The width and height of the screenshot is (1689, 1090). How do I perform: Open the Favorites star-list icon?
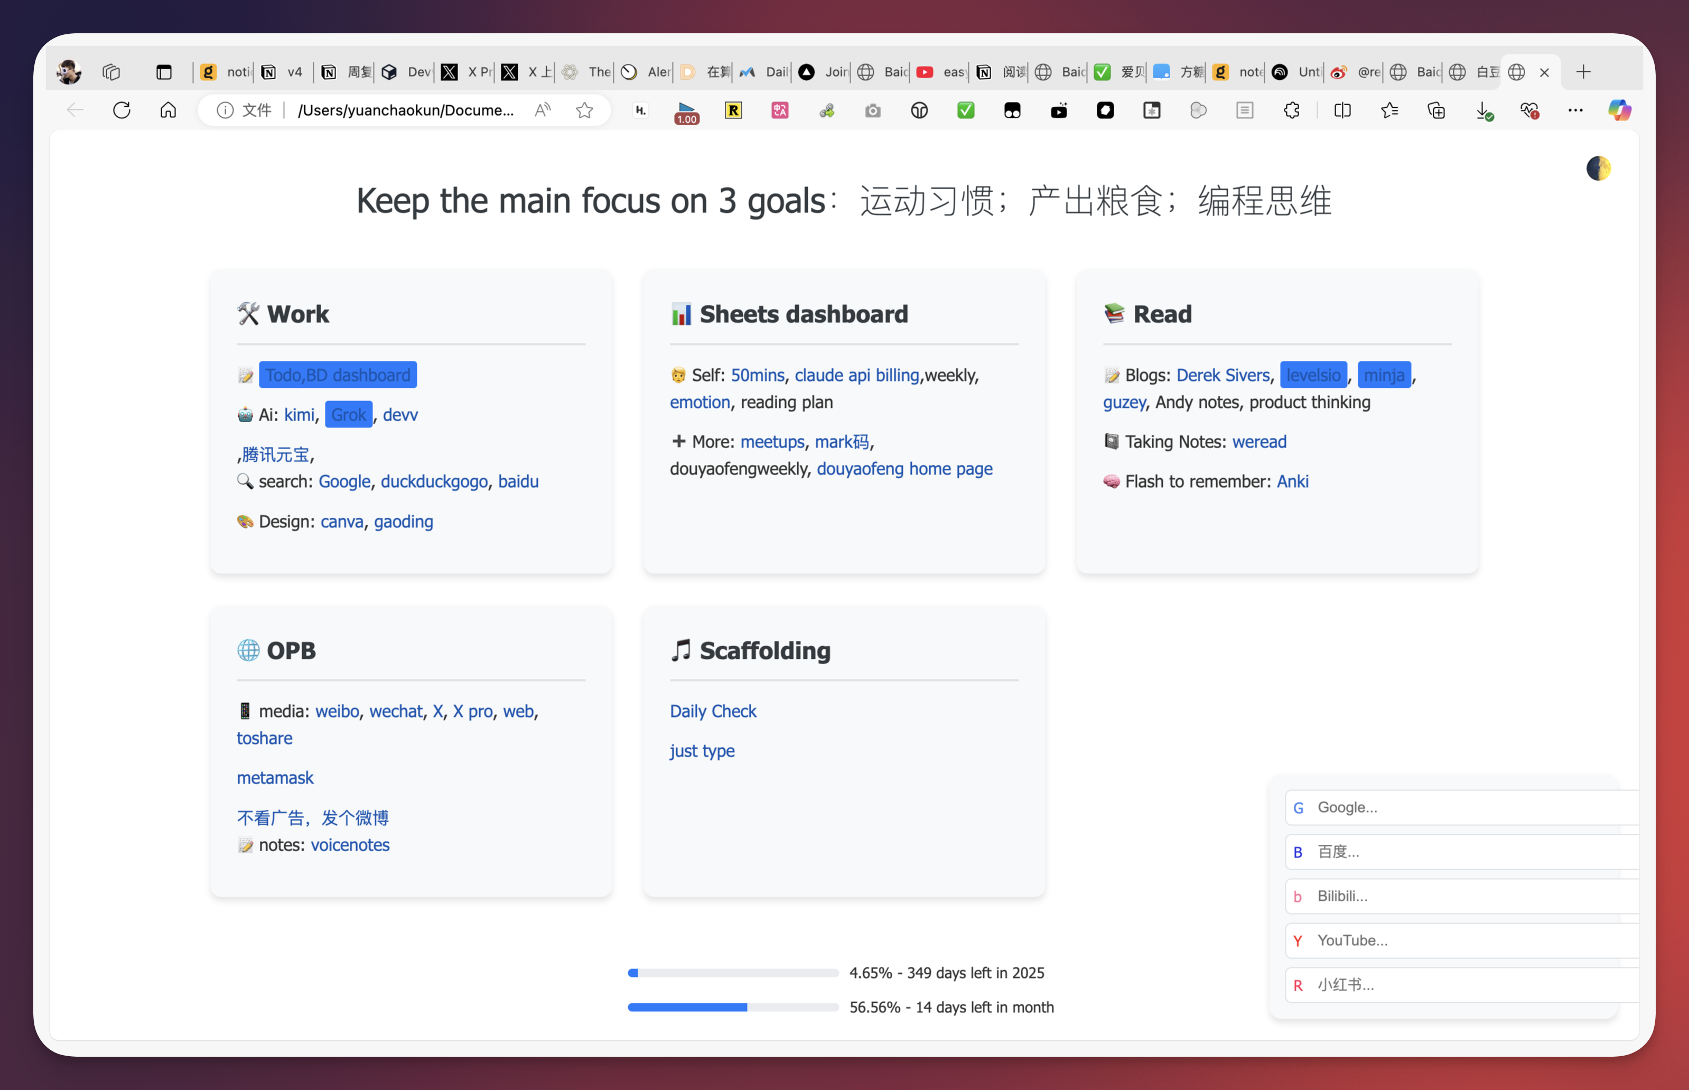tap(1389, 110)
